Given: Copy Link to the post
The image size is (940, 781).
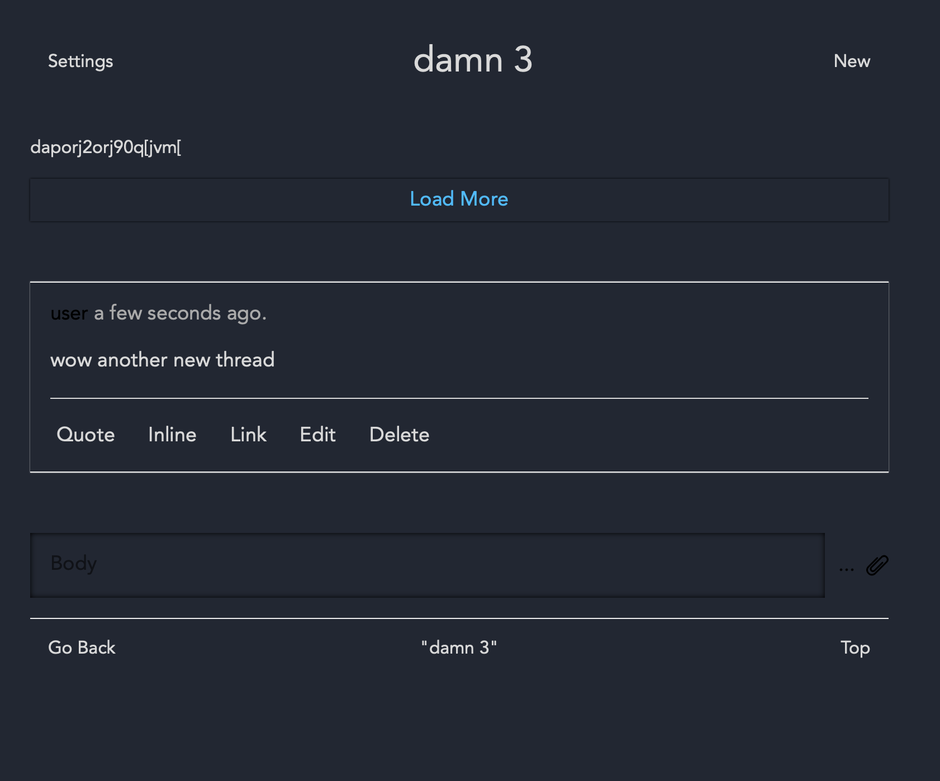Looking at the screenshot, I should point(248,435).
